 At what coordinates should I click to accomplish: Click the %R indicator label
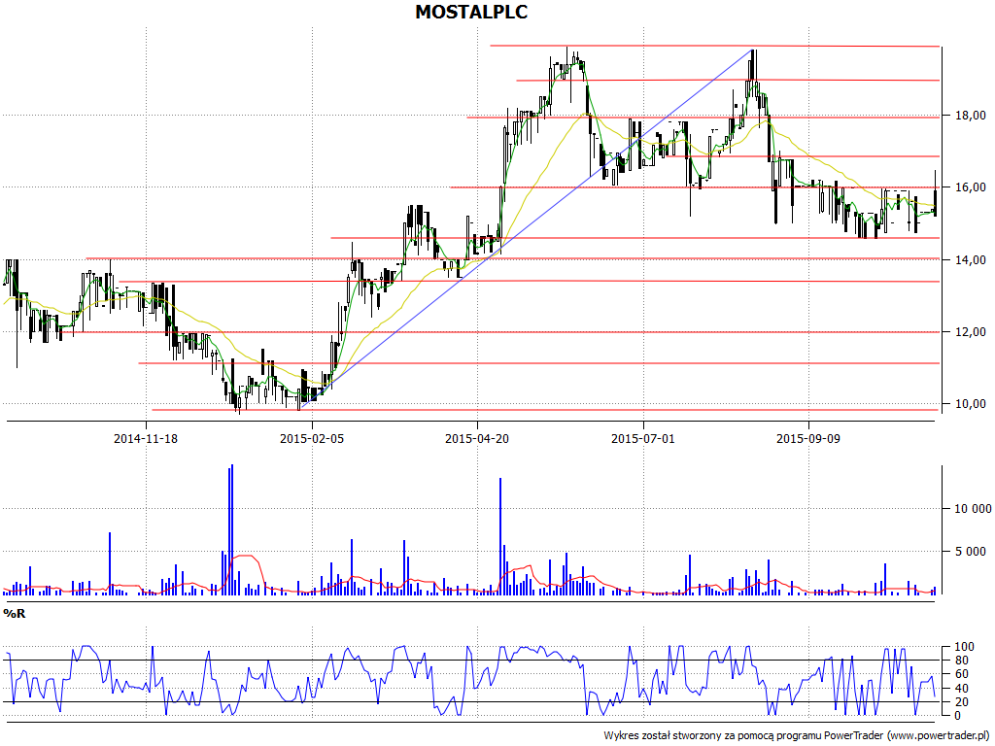point(15,614)
